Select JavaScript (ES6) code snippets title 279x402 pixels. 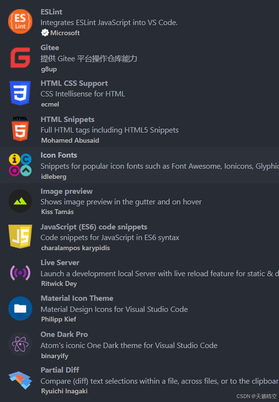pos(94,227)
